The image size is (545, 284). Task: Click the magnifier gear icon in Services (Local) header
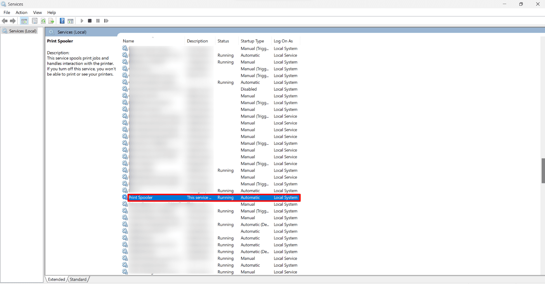(52, 32)
